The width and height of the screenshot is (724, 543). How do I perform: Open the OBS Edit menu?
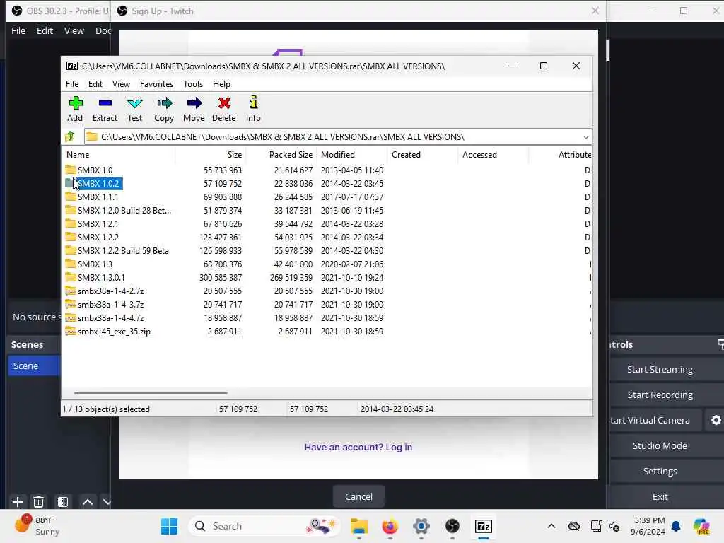[x=45, y=30]
